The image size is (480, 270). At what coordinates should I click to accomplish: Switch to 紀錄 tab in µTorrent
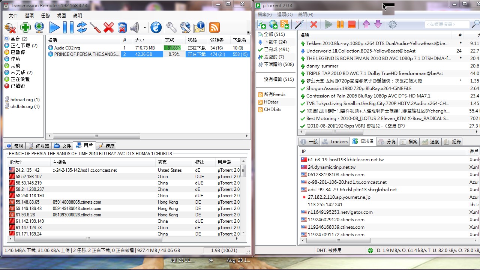452,141
